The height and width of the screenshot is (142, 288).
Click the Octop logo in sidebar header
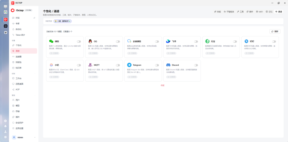pos(17,10)
